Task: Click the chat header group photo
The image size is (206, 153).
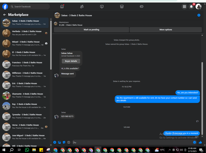Action: pyautogui.click(x=57, y=15)
